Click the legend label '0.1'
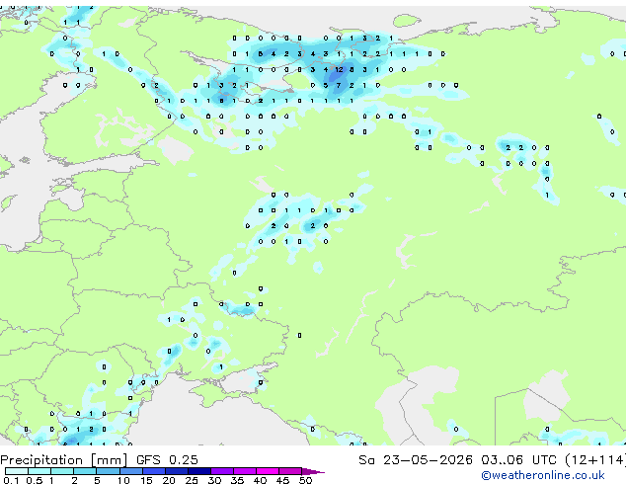The image size is (626, 484). click(11, 480)
